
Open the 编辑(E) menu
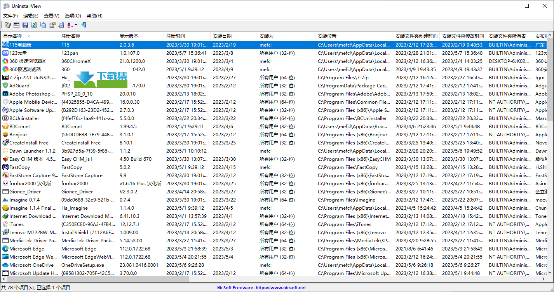31,16
